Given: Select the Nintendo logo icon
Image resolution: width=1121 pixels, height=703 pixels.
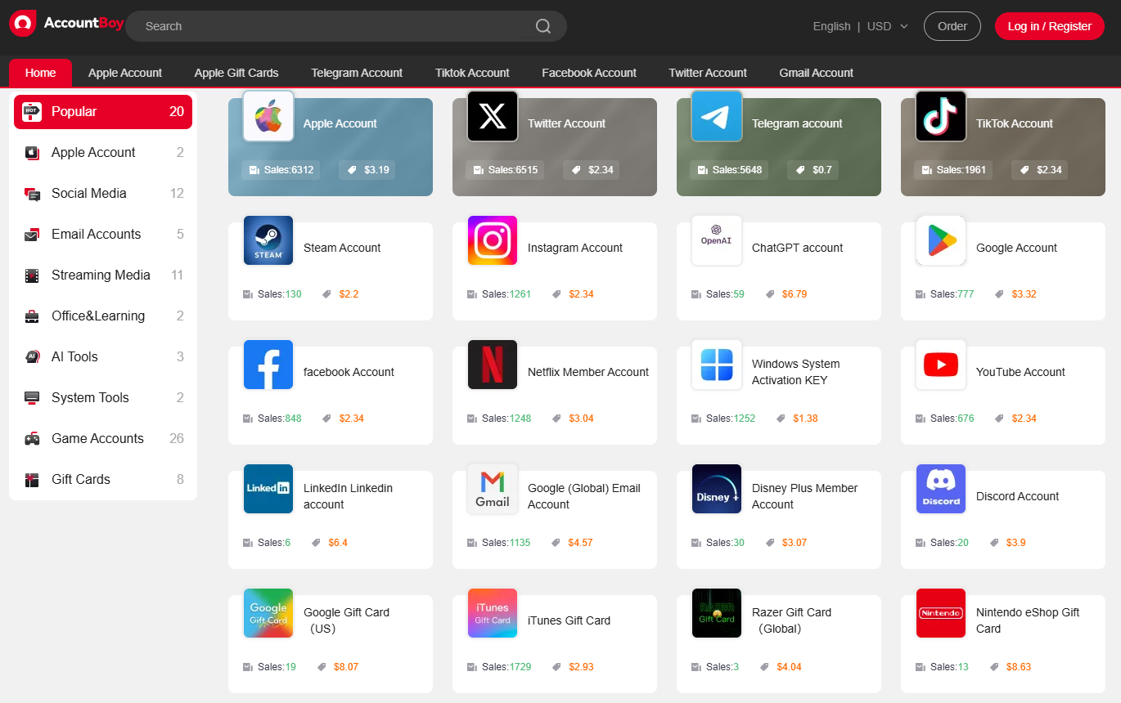Looking at the screenshot, I should point(941,613).
